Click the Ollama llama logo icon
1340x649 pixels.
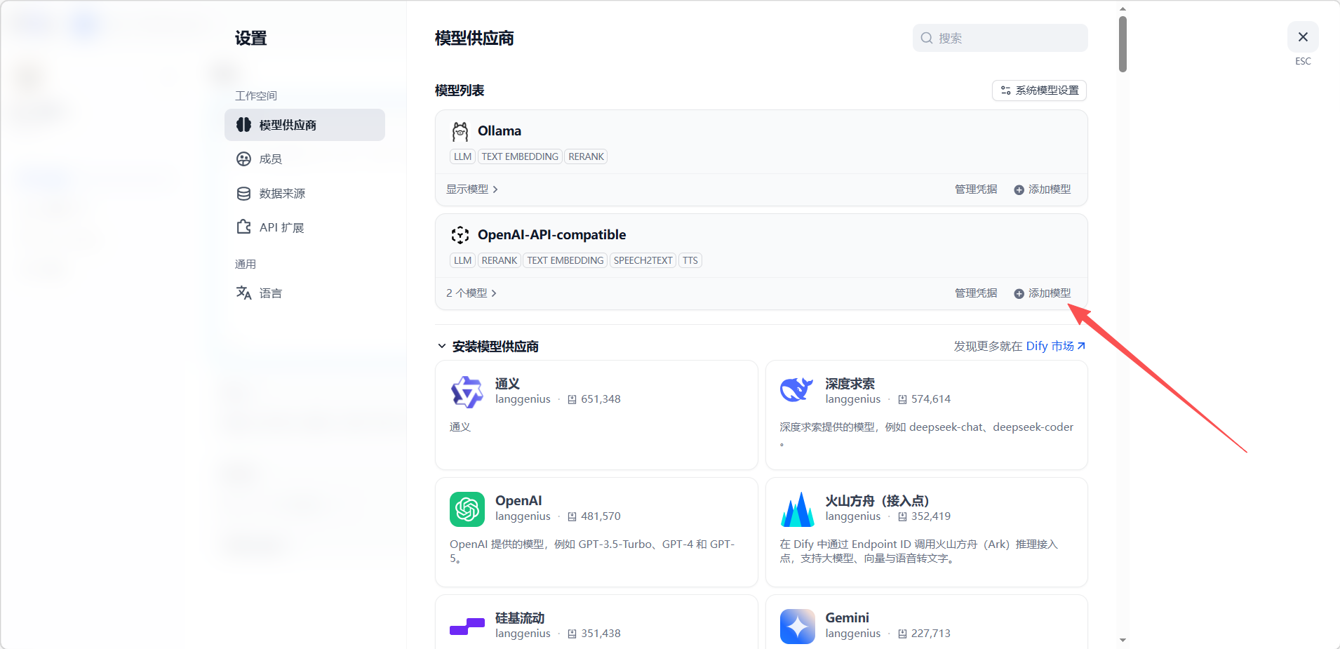(x=460, y=131)
